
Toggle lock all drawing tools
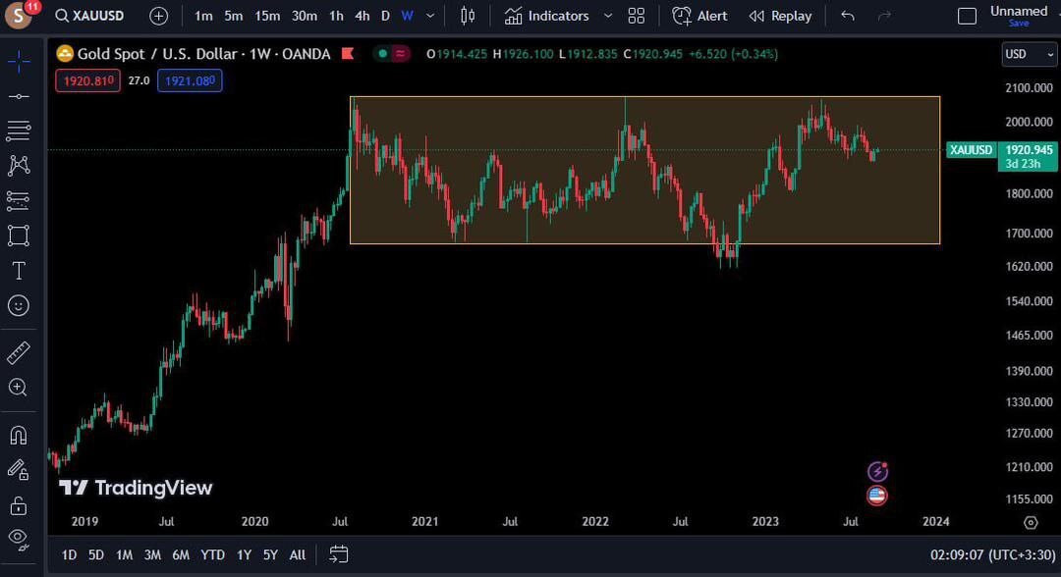19,506
